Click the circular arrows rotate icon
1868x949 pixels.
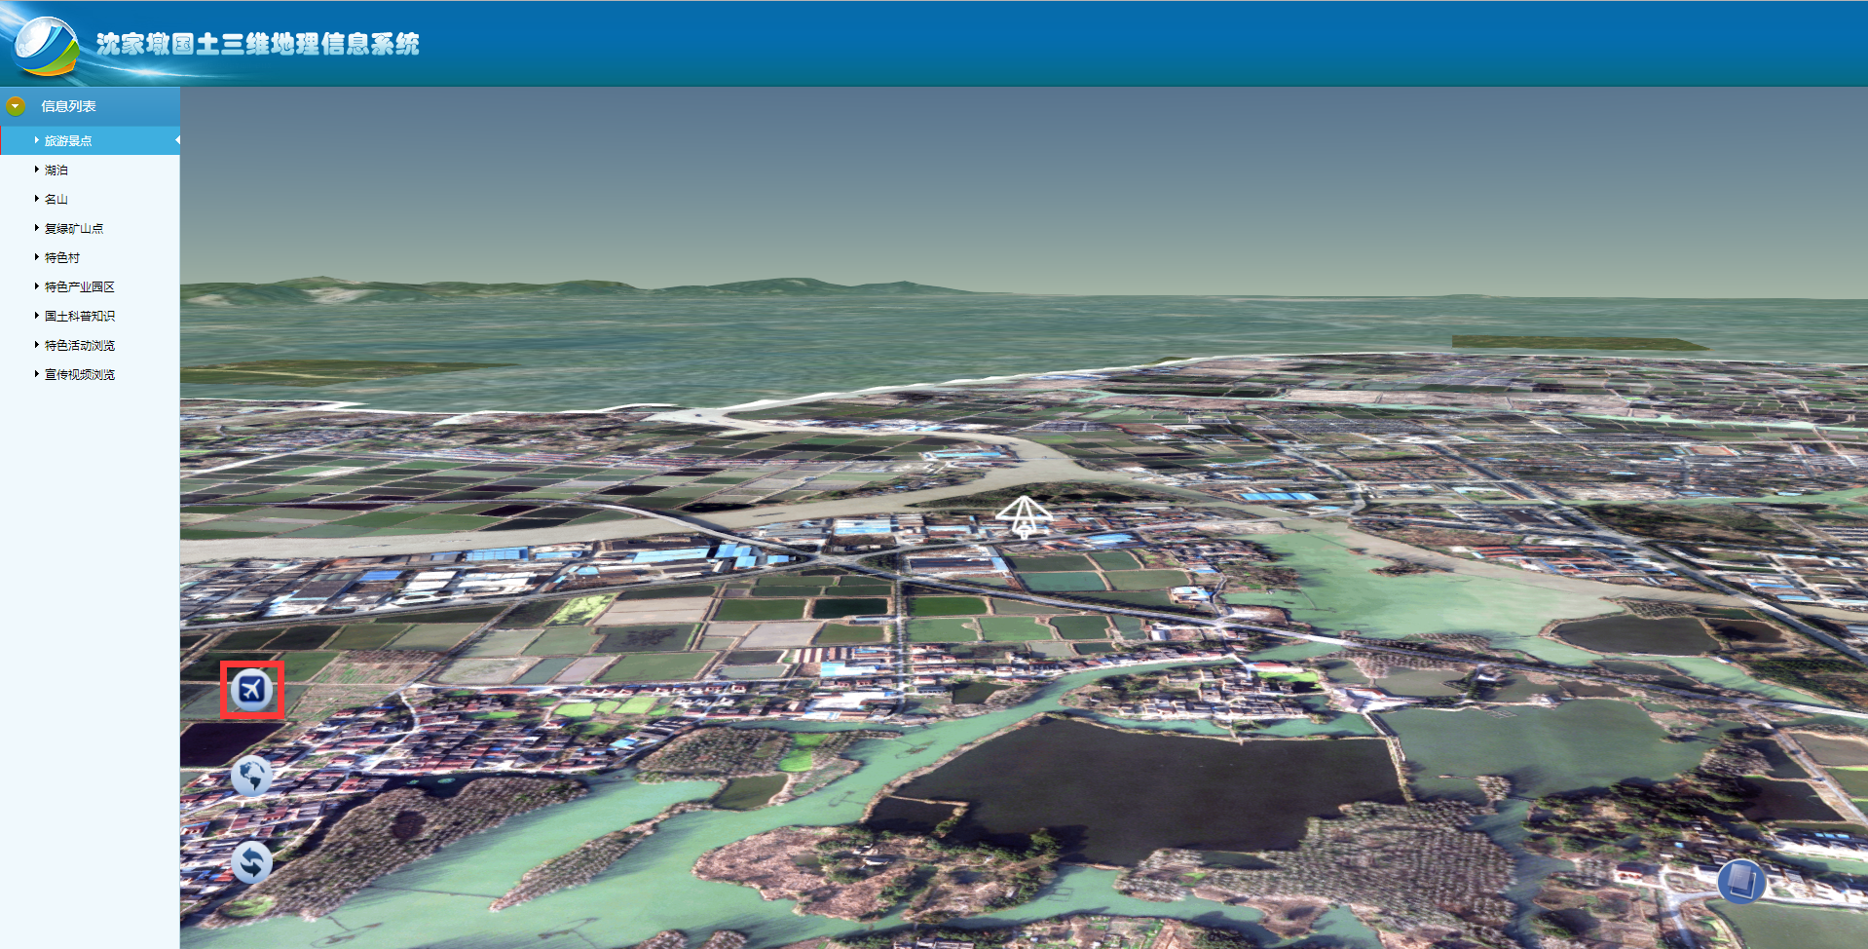(252, 862)
